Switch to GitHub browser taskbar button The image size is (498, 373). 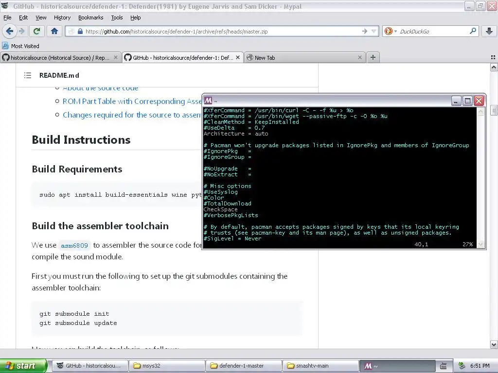[90, 366]
